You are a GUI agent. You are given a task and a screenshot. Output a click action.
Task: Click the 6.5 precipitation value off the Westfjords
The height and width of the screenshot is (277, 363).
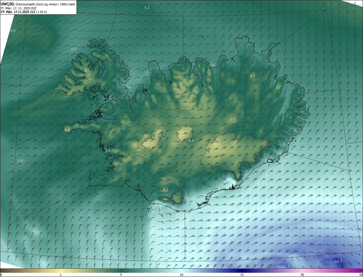pyautogui.click(x=74, y=49)
